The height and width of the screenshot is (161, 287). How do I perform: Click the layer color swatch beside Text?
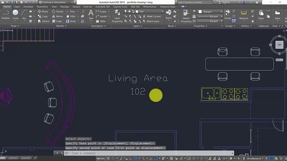[137, 12]
